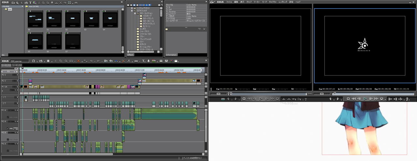
Task: Expand the 1 A audio track arrow
Action: (2, 110)
